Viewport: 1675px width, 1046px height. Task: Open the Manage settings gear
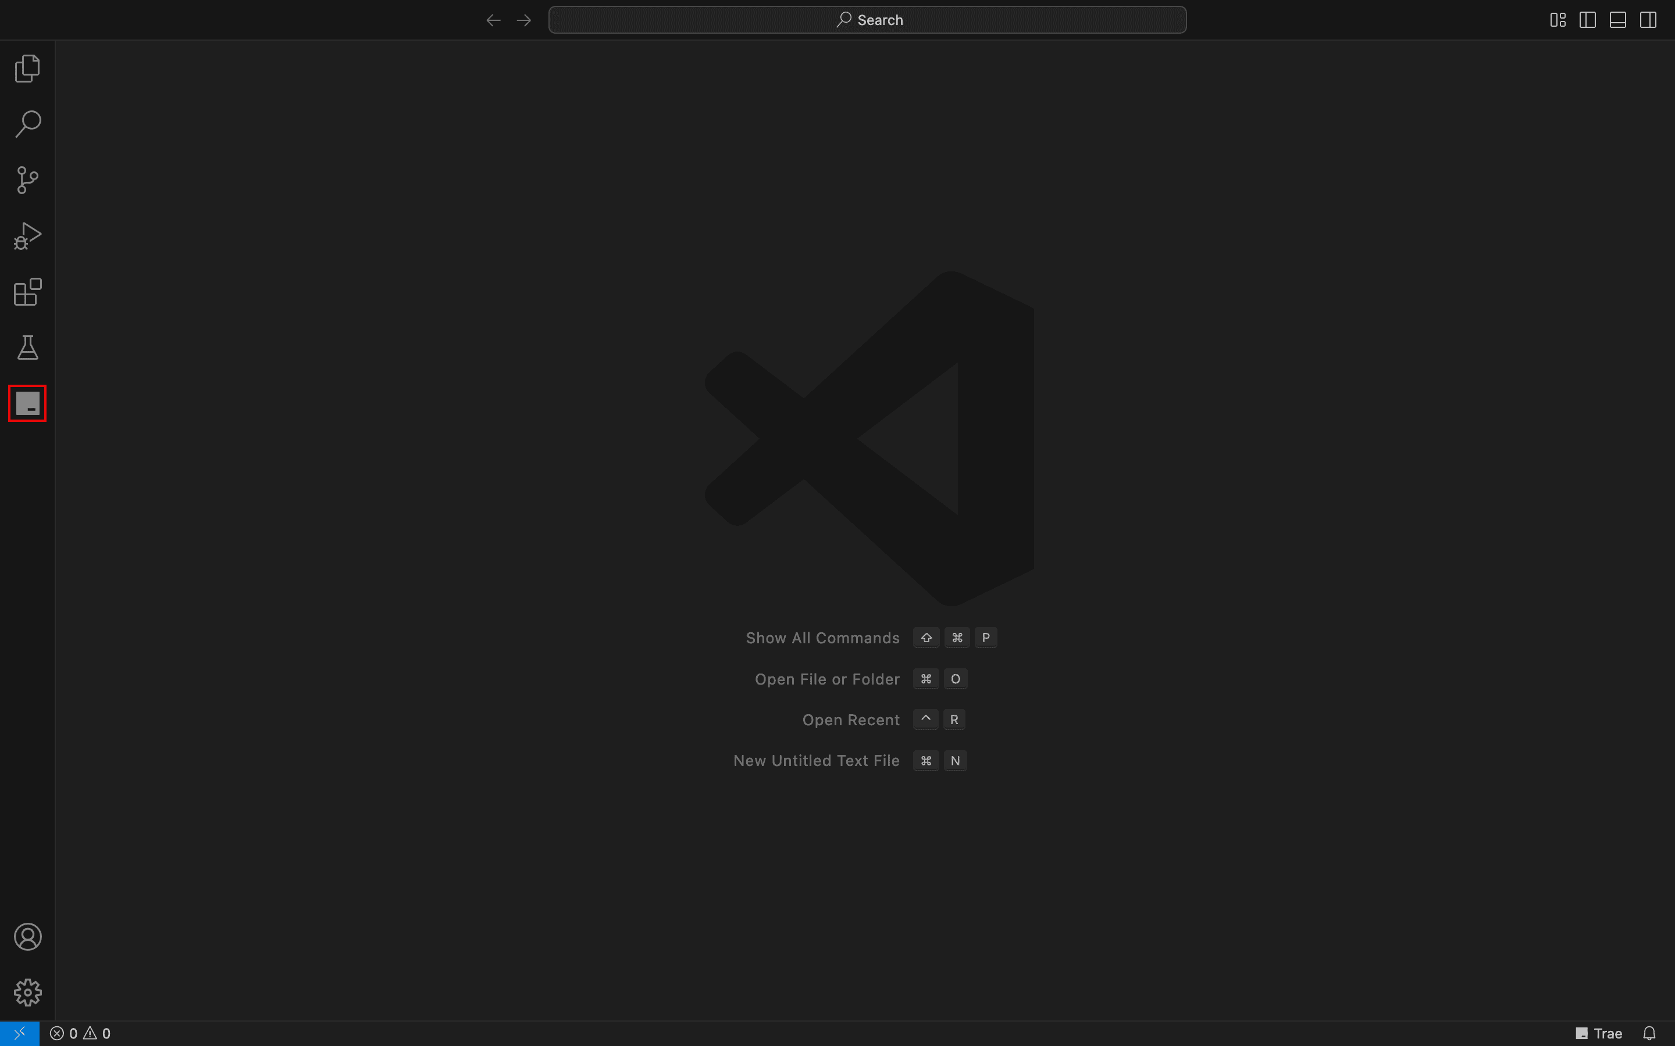point(27,991)
